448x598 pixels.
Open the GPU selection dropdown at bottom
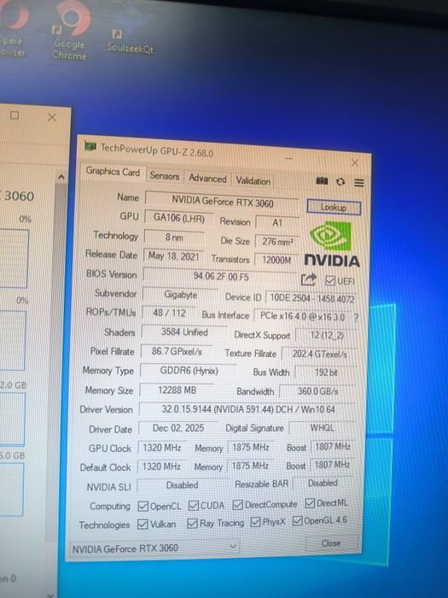pos(154,548)
